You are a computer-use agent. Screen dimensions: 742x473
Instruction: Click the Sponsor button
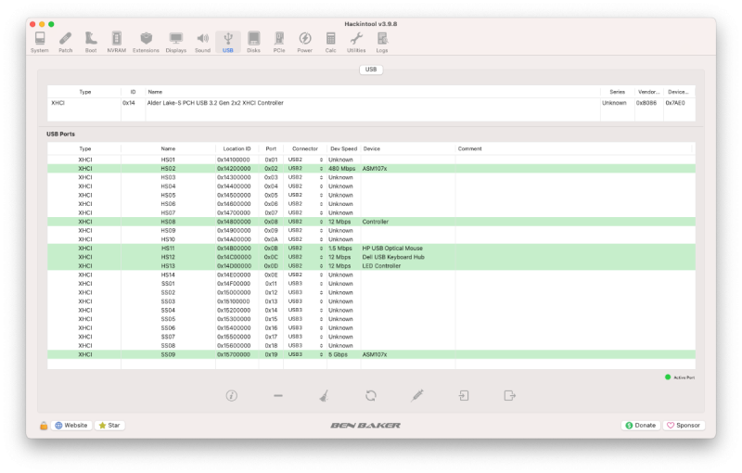coord(684,425)
